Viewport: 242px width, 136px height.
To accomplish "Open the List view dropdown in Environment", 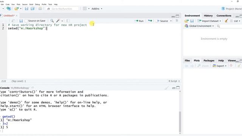I will pos(235,21).
